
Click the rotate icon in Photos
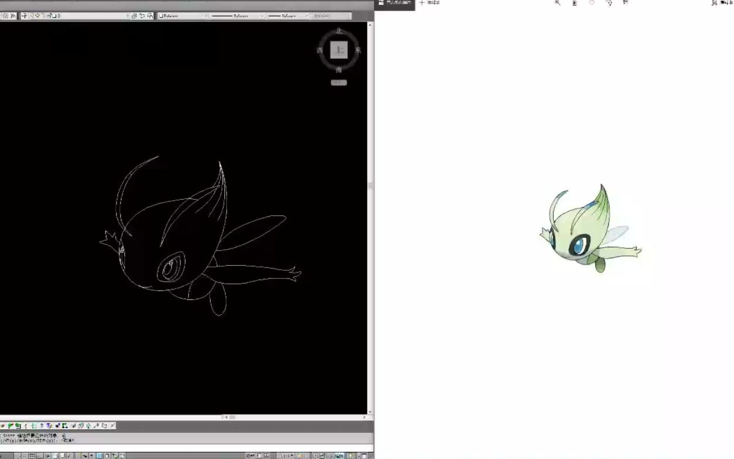click(609, 3)
